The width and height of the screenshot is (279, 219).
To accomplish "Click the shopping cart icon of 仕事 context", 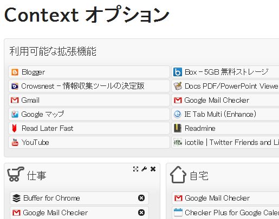I will click(16, 174).
